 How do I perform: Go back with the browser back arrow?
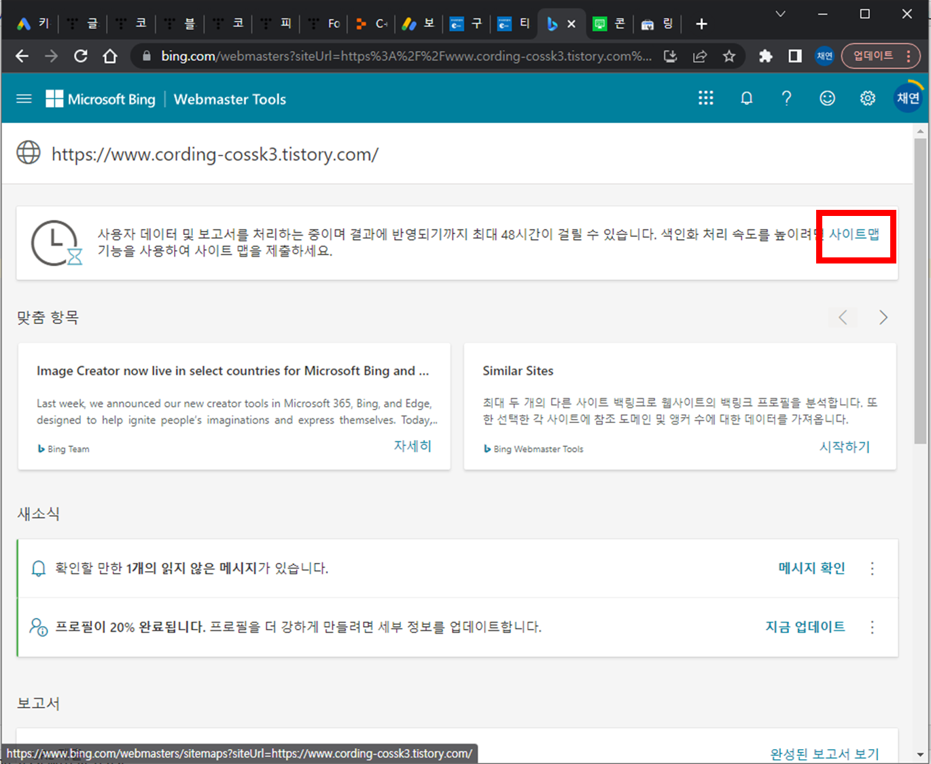point(22,56)
